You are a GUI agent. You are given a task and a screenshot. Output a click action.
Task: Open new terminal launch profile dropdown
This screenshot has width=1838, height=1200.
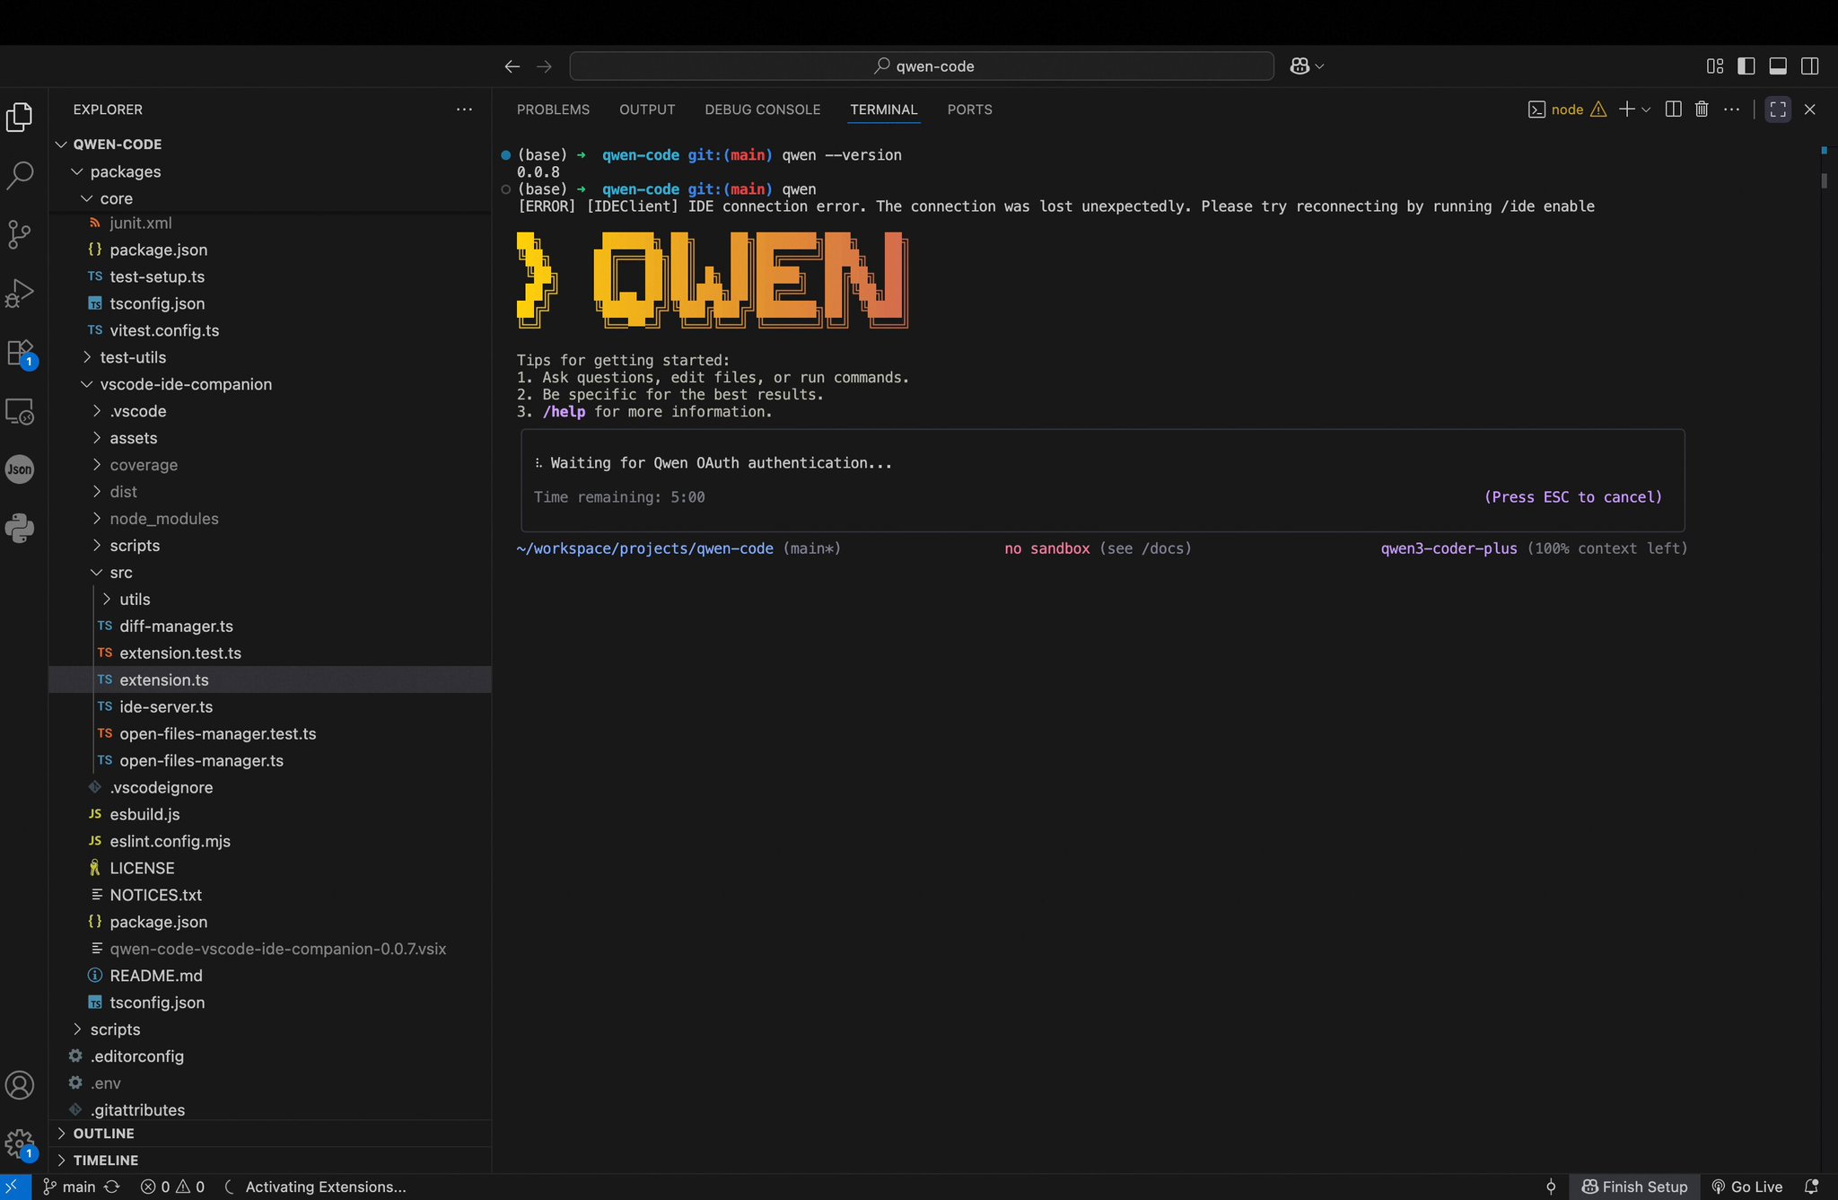coord(1646,109)
